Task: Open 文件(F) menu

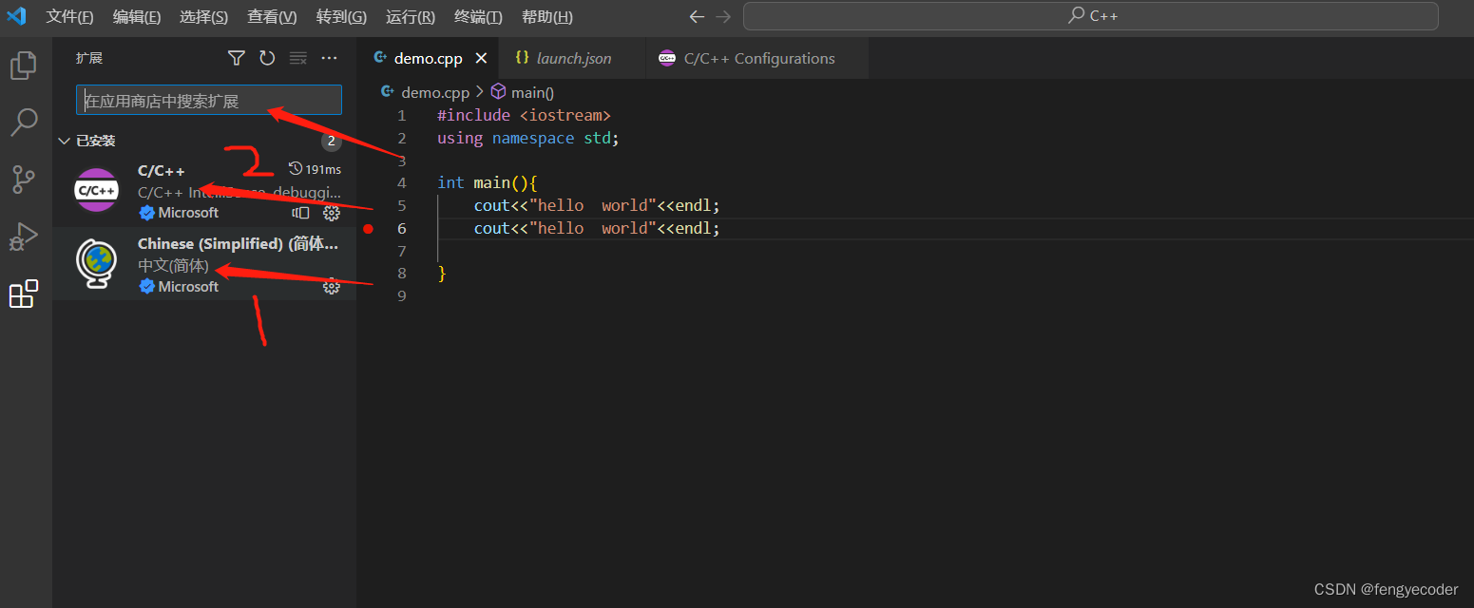Action: 69,17
